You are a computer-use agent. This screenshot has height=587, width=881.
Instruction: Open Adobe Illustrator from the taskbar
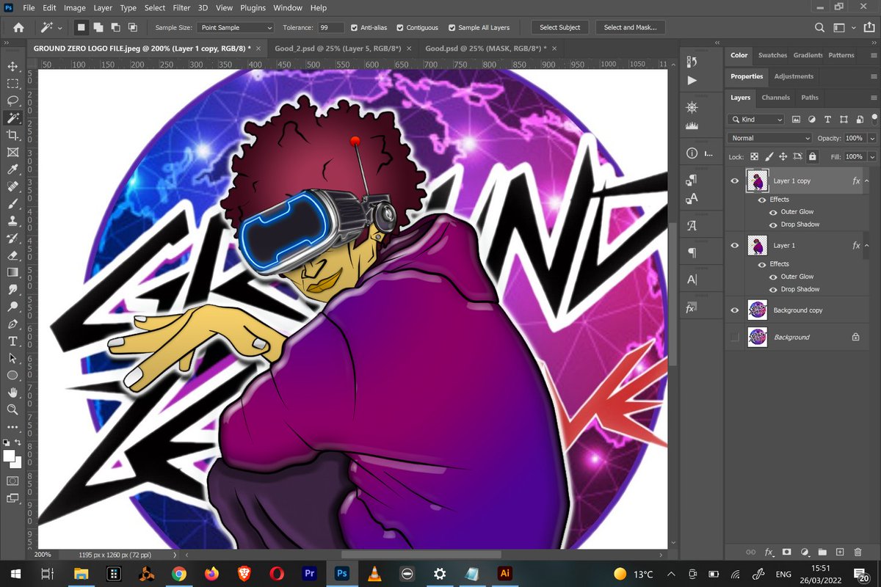pos(504,573)
